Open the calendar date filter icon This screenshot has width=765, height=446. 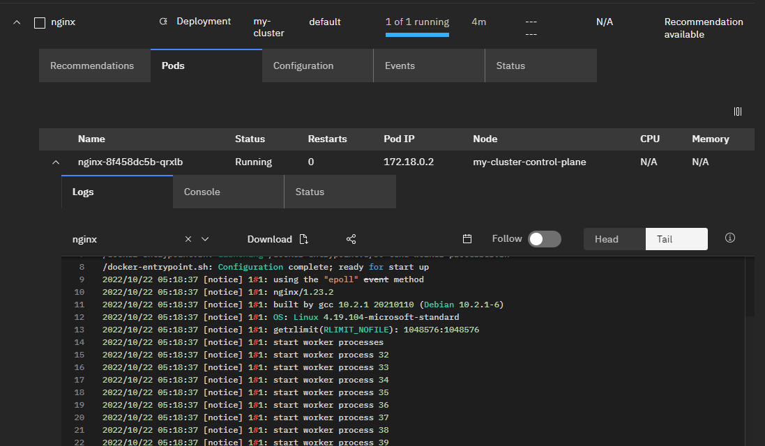pos(467,239)
